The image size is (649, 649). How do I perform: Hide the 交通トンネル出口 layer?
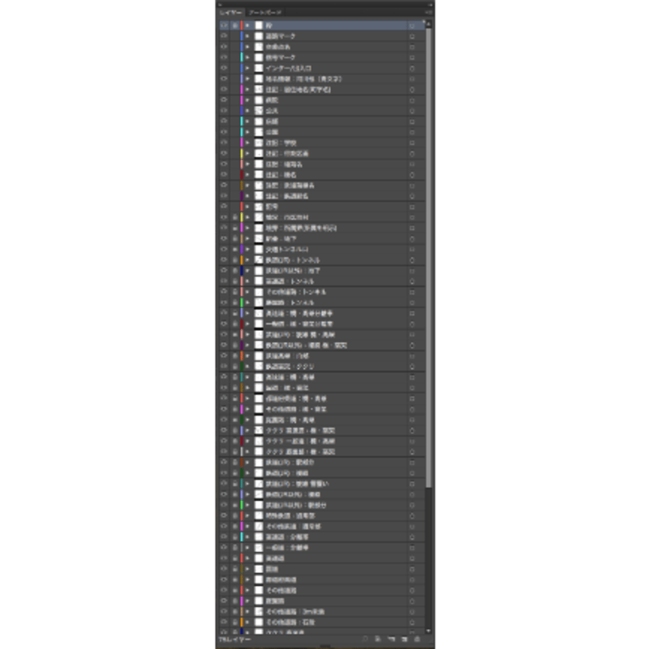pos(224,249)
